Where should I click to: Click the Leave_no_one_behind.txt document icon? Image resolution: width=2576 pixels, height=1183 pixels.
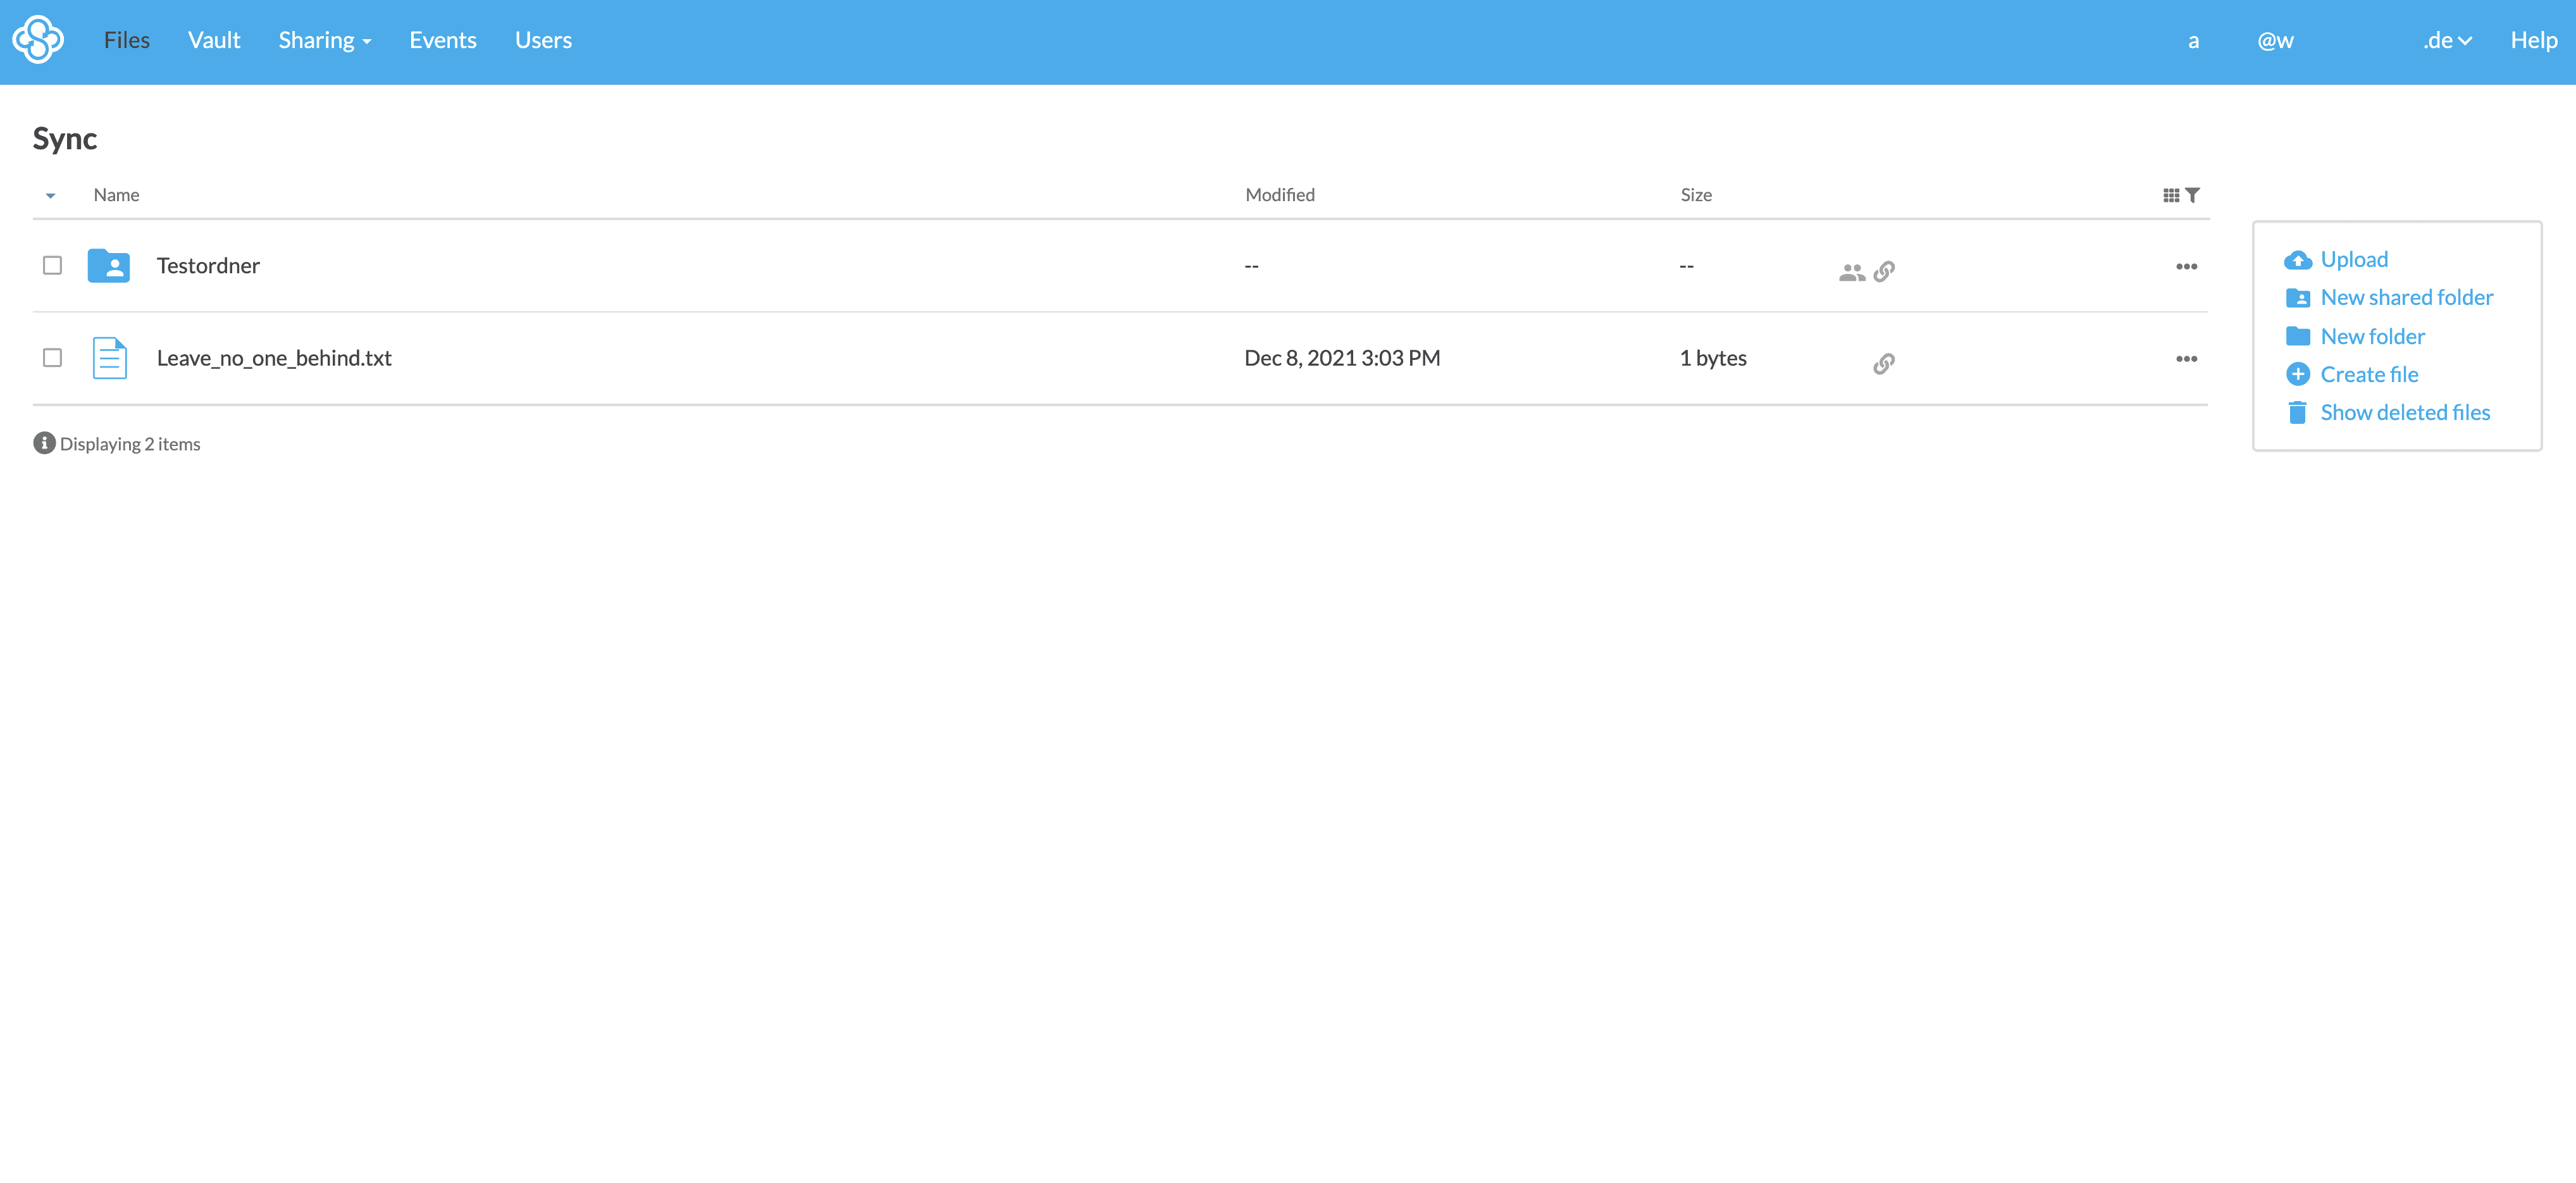(x=110, y=358)
